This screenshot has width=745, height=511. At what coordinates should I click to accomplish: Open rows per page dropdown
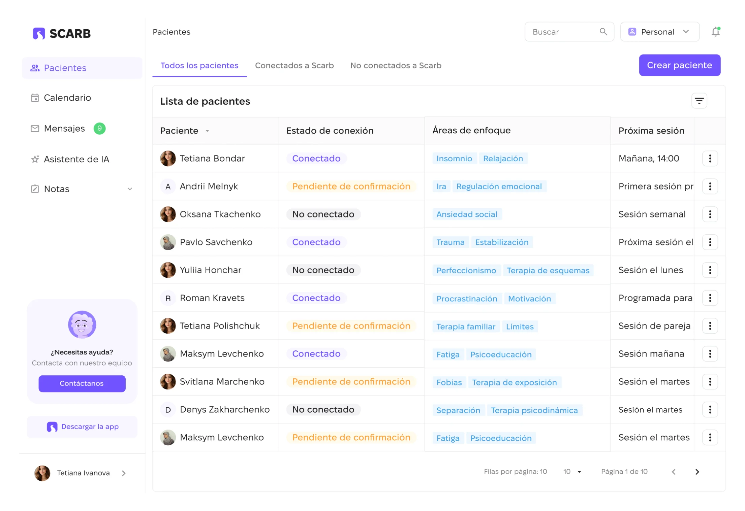tap(572, 472)
